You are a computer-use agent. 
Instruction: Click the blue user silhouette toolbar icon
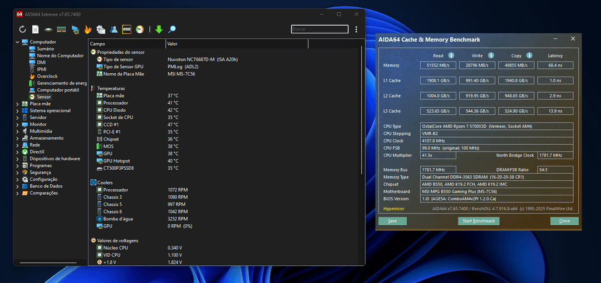click(x=114, y=29)
